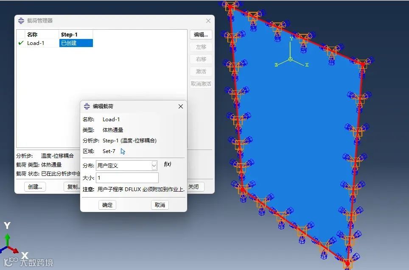The image size is (409, 270).
Task: Click the 编辑 button in the Load Manager
Action: [201, 35]
